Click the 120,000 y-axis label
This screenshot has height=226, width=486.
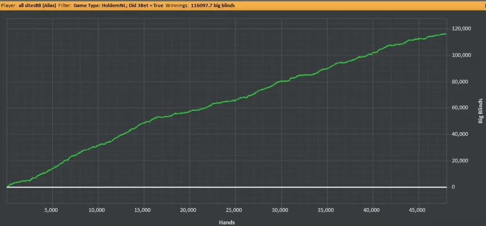pos(462,28)
